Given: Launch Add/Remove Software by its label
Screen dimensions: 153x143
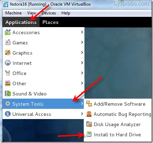Looking at the screenshot, I should click(x=119, y=104).
